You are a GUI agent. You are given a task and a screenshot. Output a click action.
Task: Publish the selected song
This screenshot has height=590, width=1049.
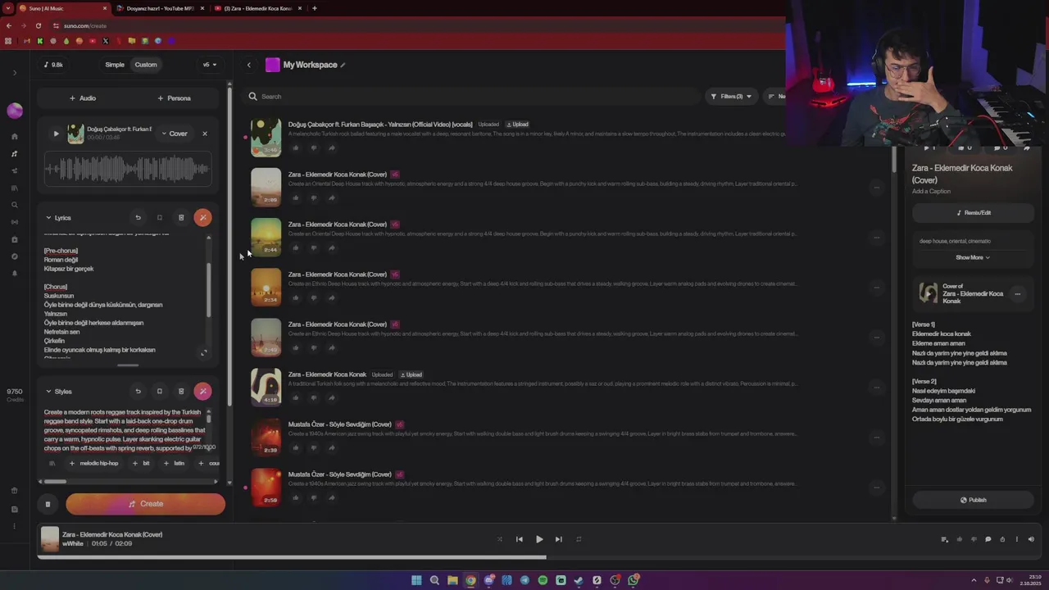point(974,500)
